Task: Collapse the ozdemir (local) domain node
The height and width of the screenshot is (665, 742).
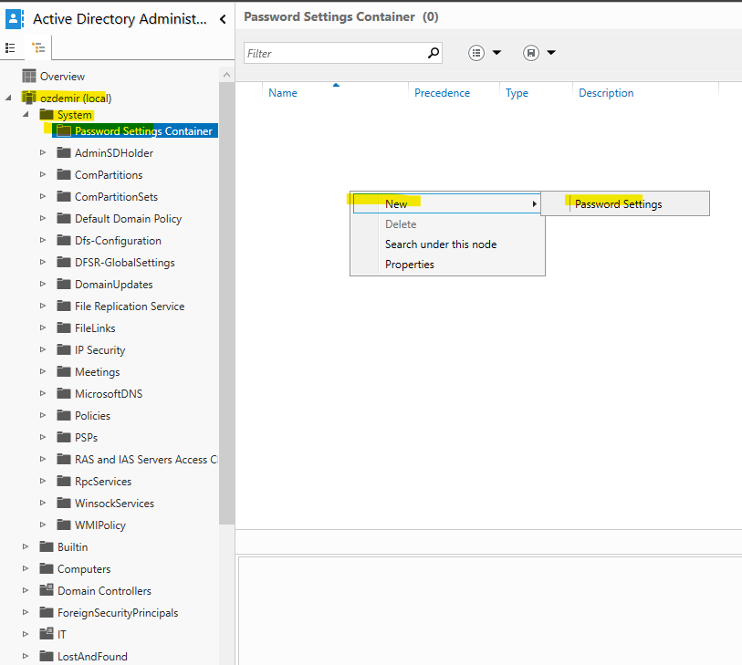Action: pos(9,98)
